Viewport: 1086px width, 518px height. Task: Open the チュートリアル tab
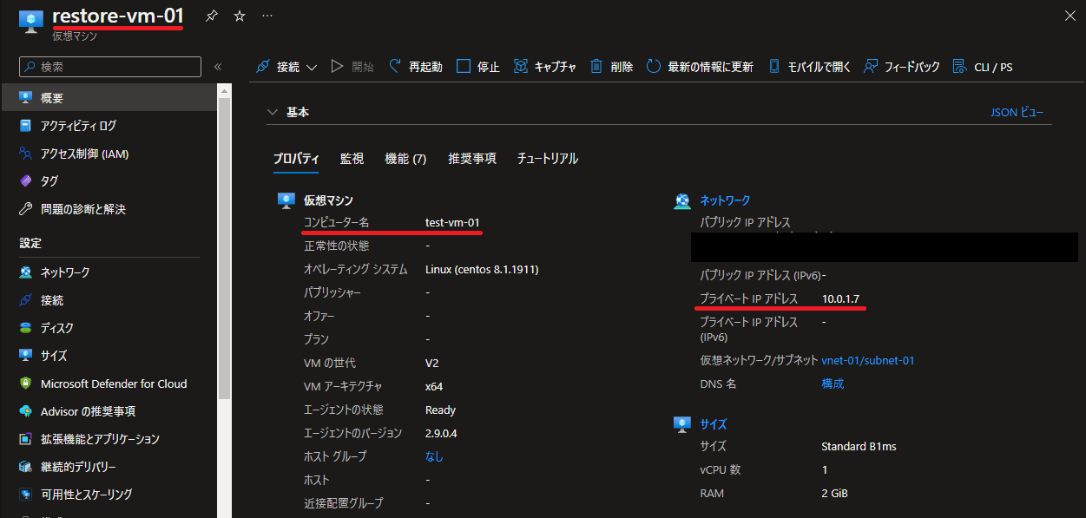point(548,159)
